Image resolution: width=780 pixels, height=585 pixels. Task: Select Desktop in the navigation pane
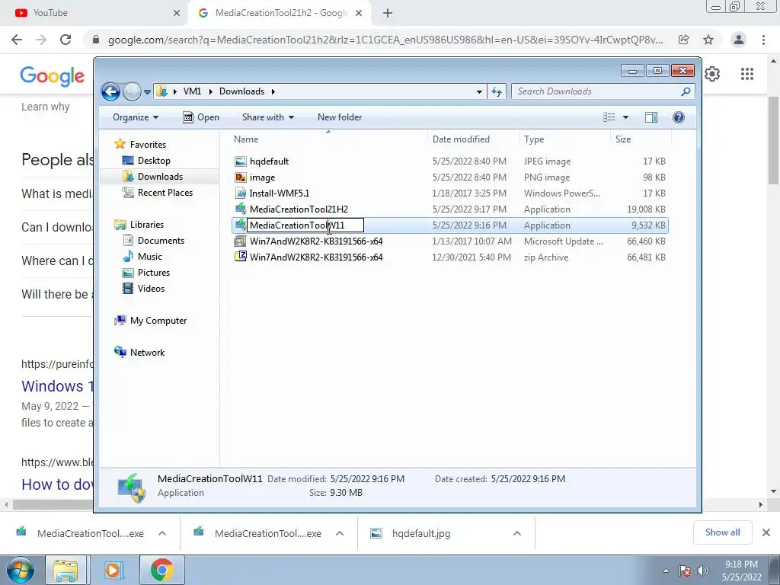tap(154, 161)
